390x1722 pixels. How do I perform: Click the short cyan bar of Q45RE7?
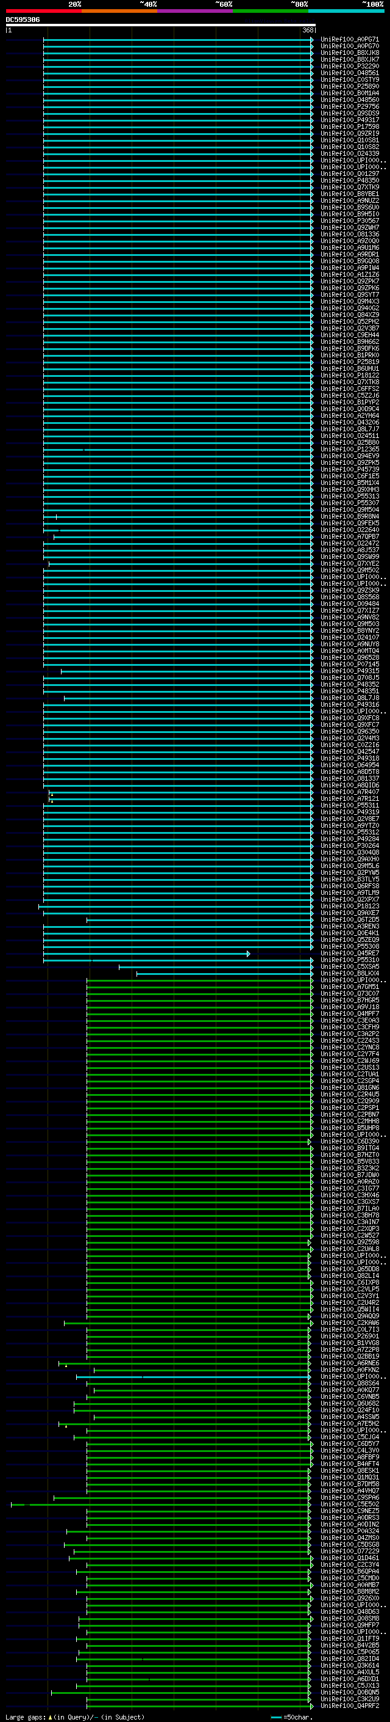point(147,954)
